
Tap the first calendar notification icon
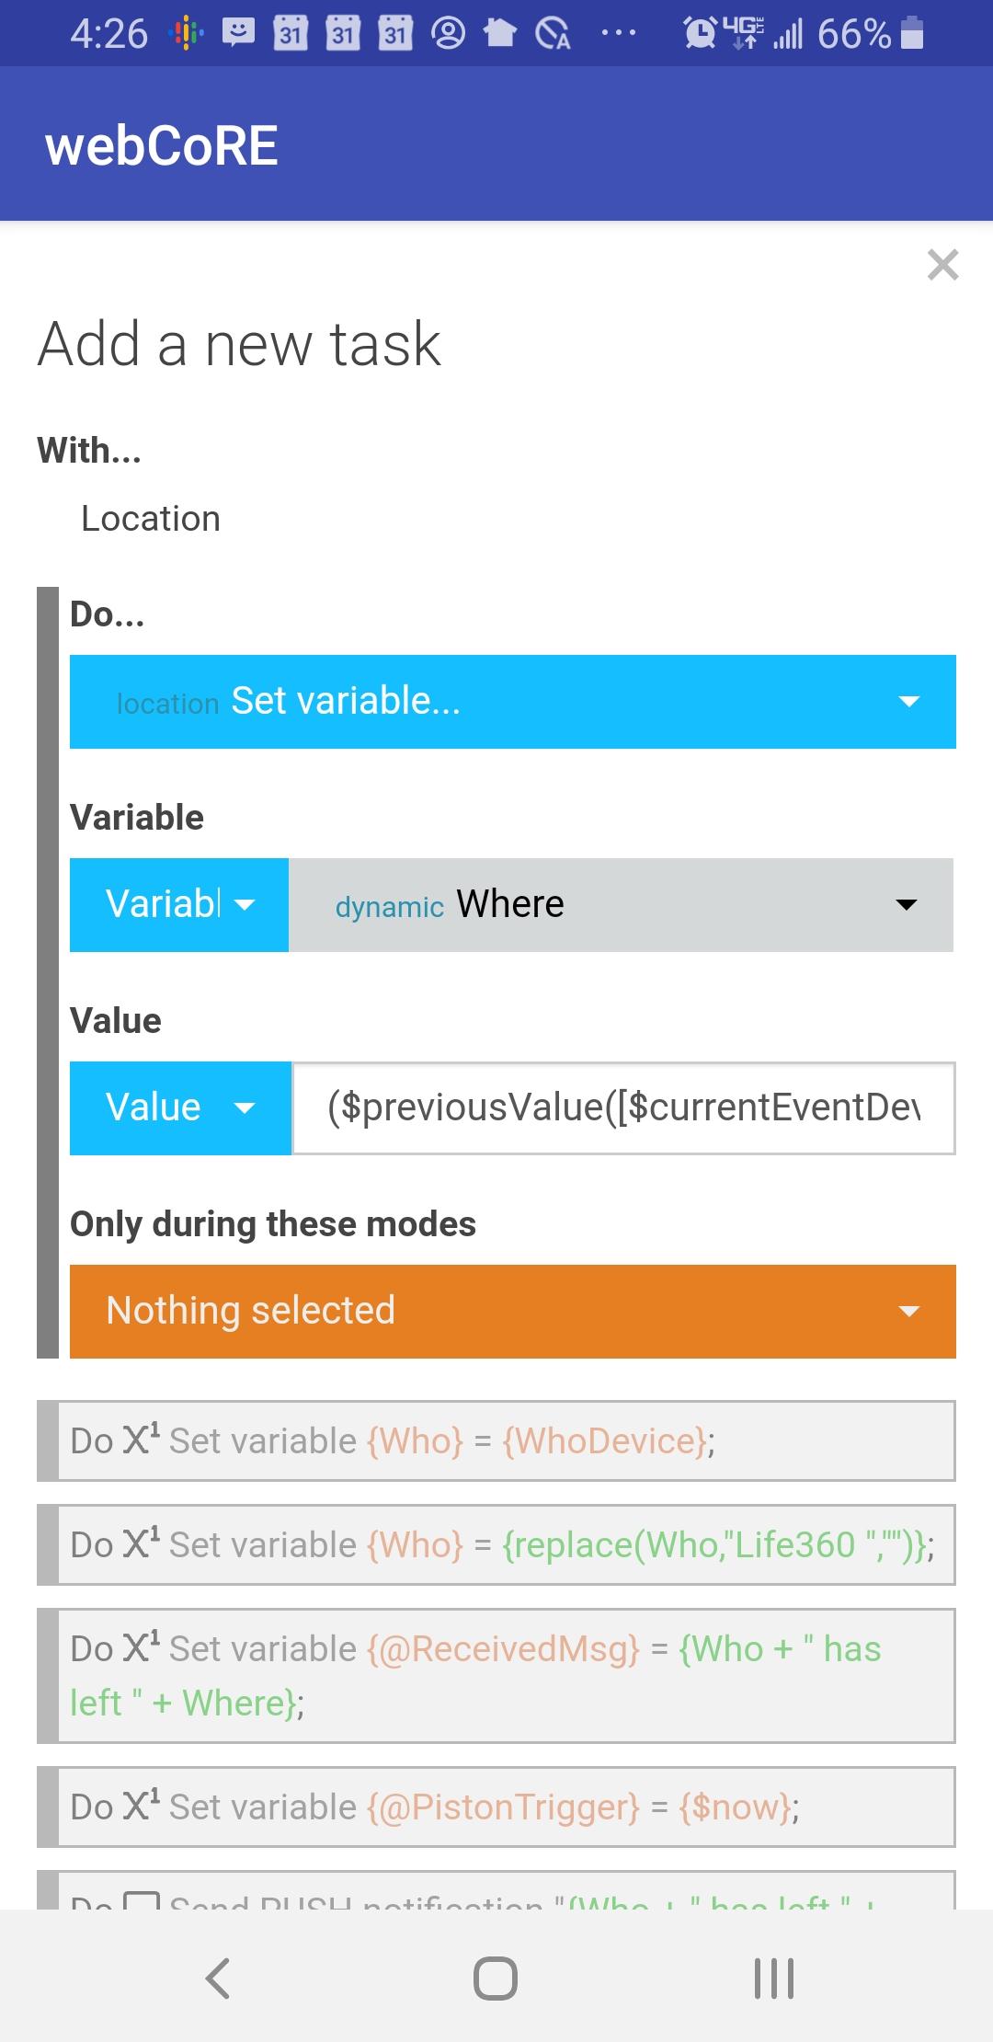[291, 33]
